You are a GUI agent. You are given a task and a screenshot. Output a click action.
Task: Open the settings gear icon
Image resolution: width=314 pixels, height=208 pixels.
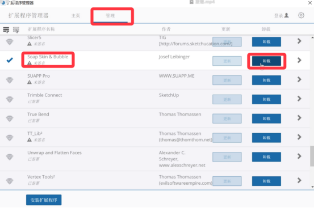pyautogui.click(x=301, y=15)
